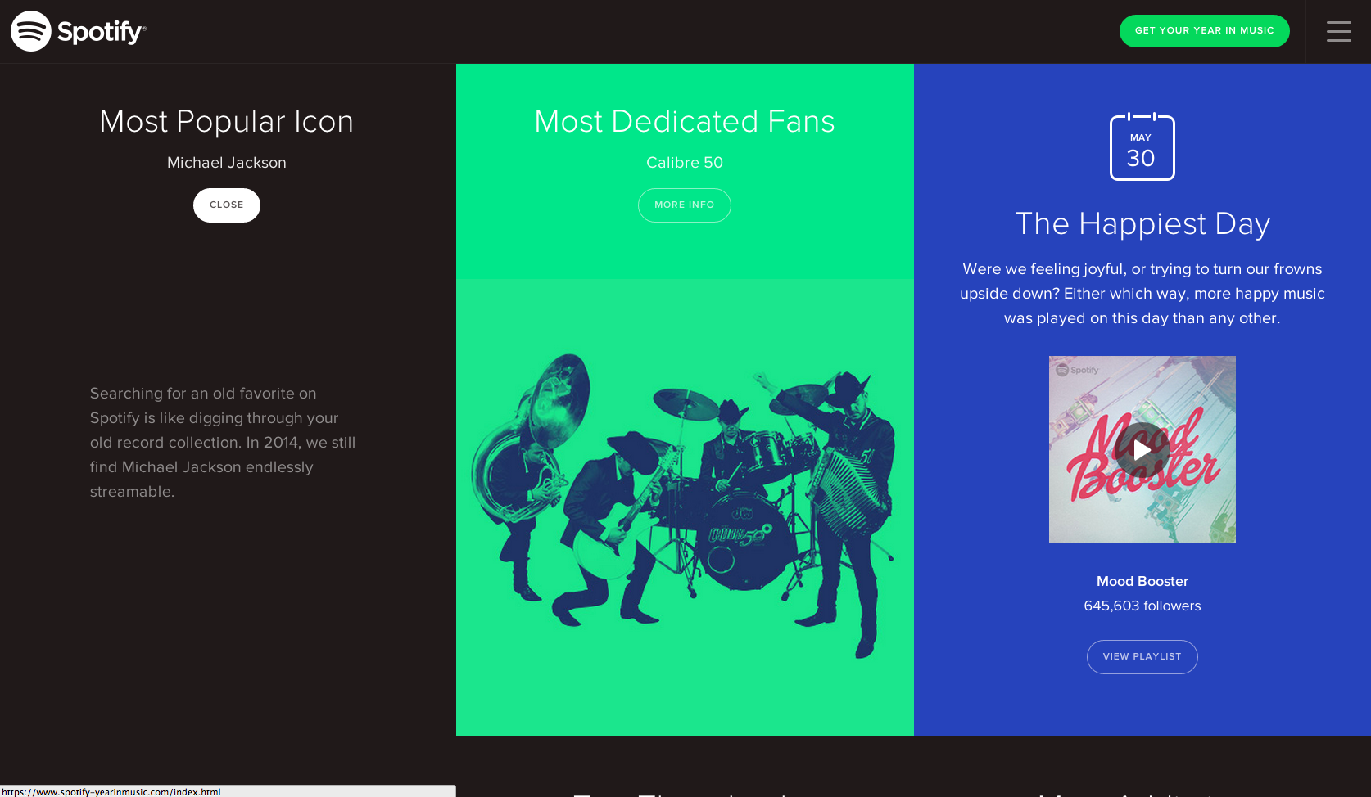This screenshot has width=1371, height=797.
Task: Click the status bar URL text
Action: pyautogui.click(x=111, y=791)
